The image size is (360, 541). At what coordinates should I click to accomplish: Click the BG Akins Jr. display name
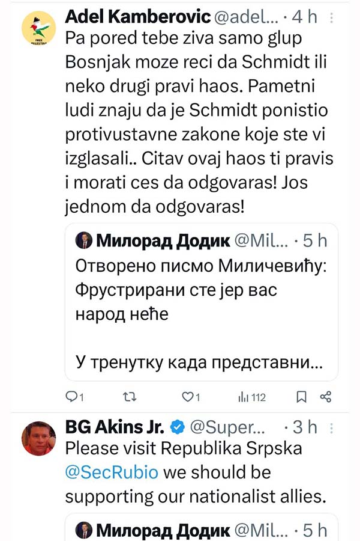[114, 427]
